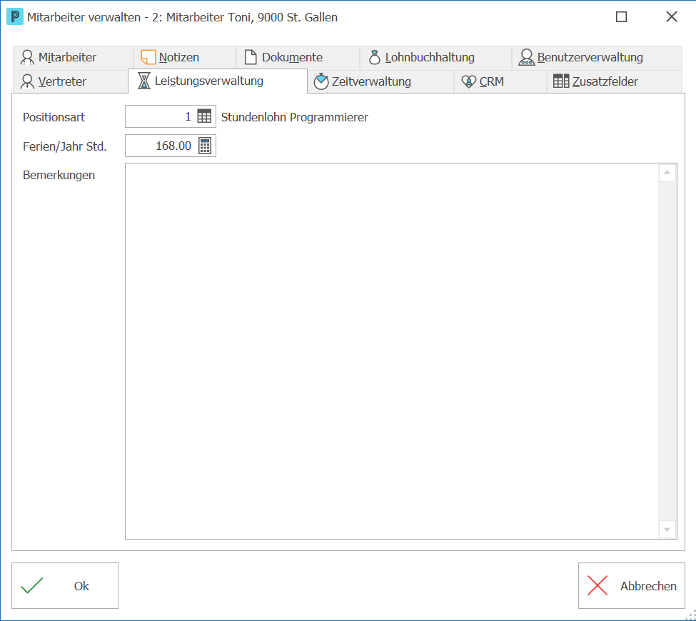Switch to the Notizen tab
This screenshot has width=696, height=621.
185,58
